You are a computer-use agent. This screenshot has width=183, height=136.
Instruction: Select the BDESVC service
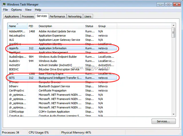[x=62, y=70]
